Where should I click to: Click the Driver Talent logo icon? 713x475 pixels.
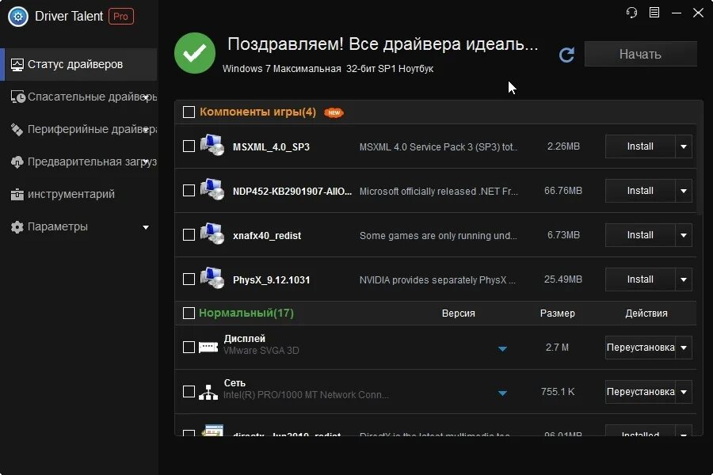pos(17,16)
